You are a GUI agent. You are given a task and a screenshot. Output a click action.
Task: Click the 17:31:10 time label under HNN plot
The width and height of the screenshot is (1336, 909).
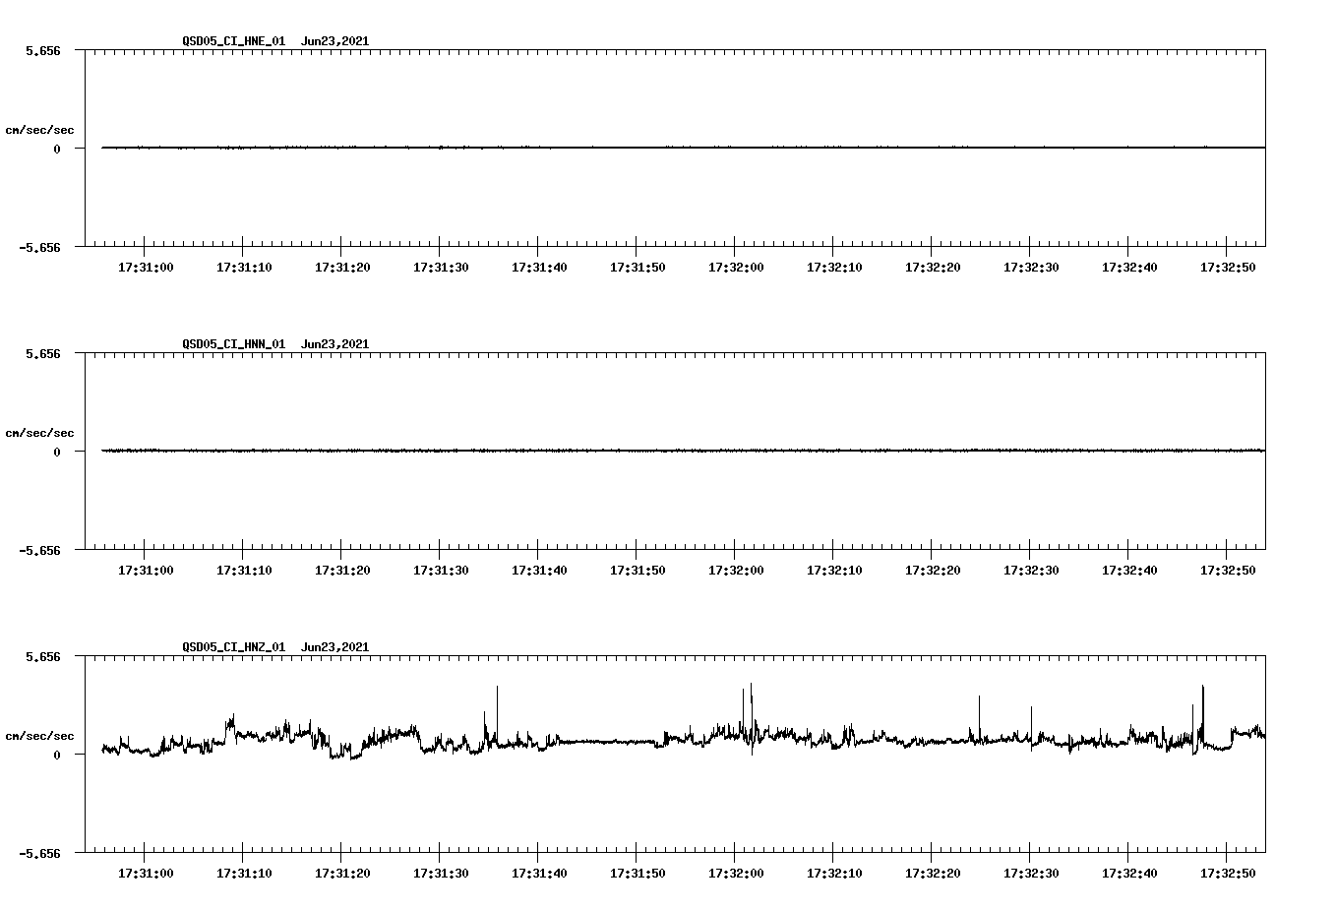point(244,570)
